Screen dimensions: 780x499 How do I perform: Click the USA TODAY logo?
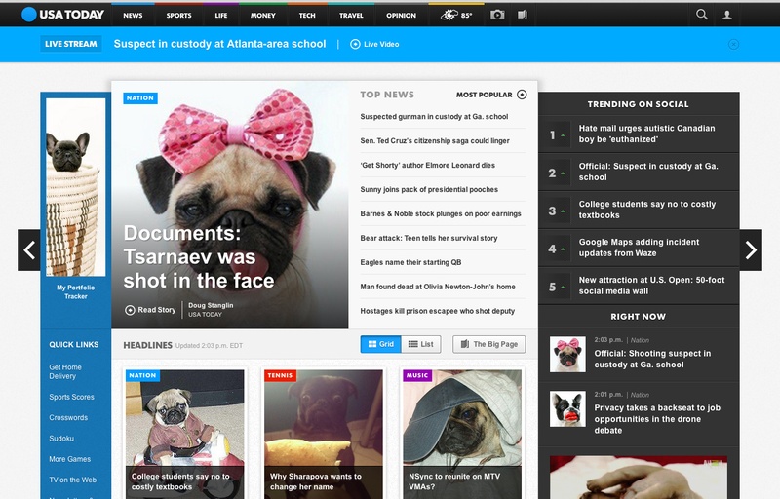click(62, 15)
